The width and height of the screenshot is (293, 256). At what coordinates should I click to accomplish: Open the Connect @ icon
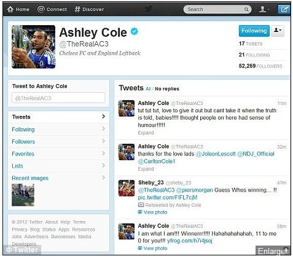[x=41, y=9]
